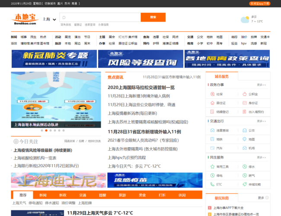Click 停电通知 under the tab bar

click(35, 203)
